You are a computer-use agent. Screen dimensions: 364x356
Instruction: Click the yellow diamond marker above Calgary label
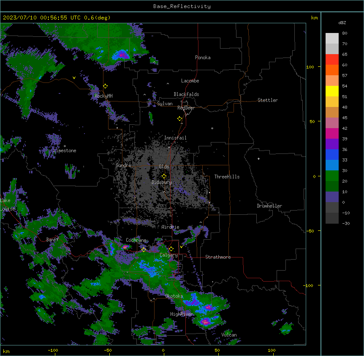(x=171, y=249)
